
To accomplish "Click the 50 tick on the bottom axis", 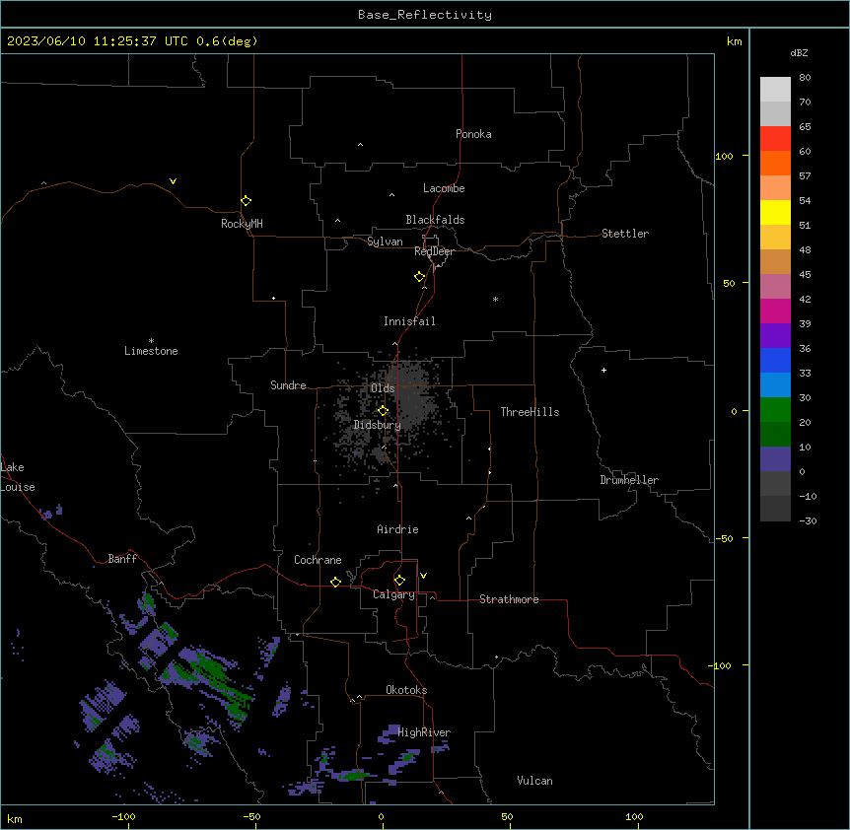I will [507, 817].
